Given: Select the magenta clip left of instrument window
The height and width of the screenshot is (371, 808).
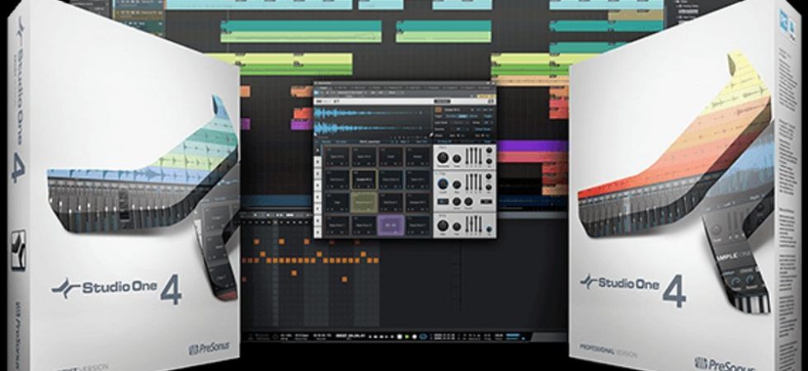Looking at the screenshot, I should 302,124.
